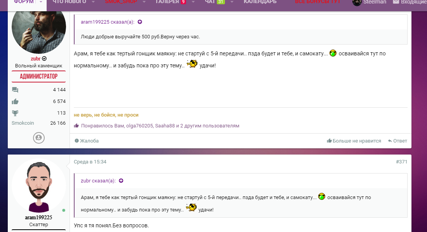This screenshot has height=232, width=427.
Task: Click the Smokcoin value 26 166
Action: (58, 123)
